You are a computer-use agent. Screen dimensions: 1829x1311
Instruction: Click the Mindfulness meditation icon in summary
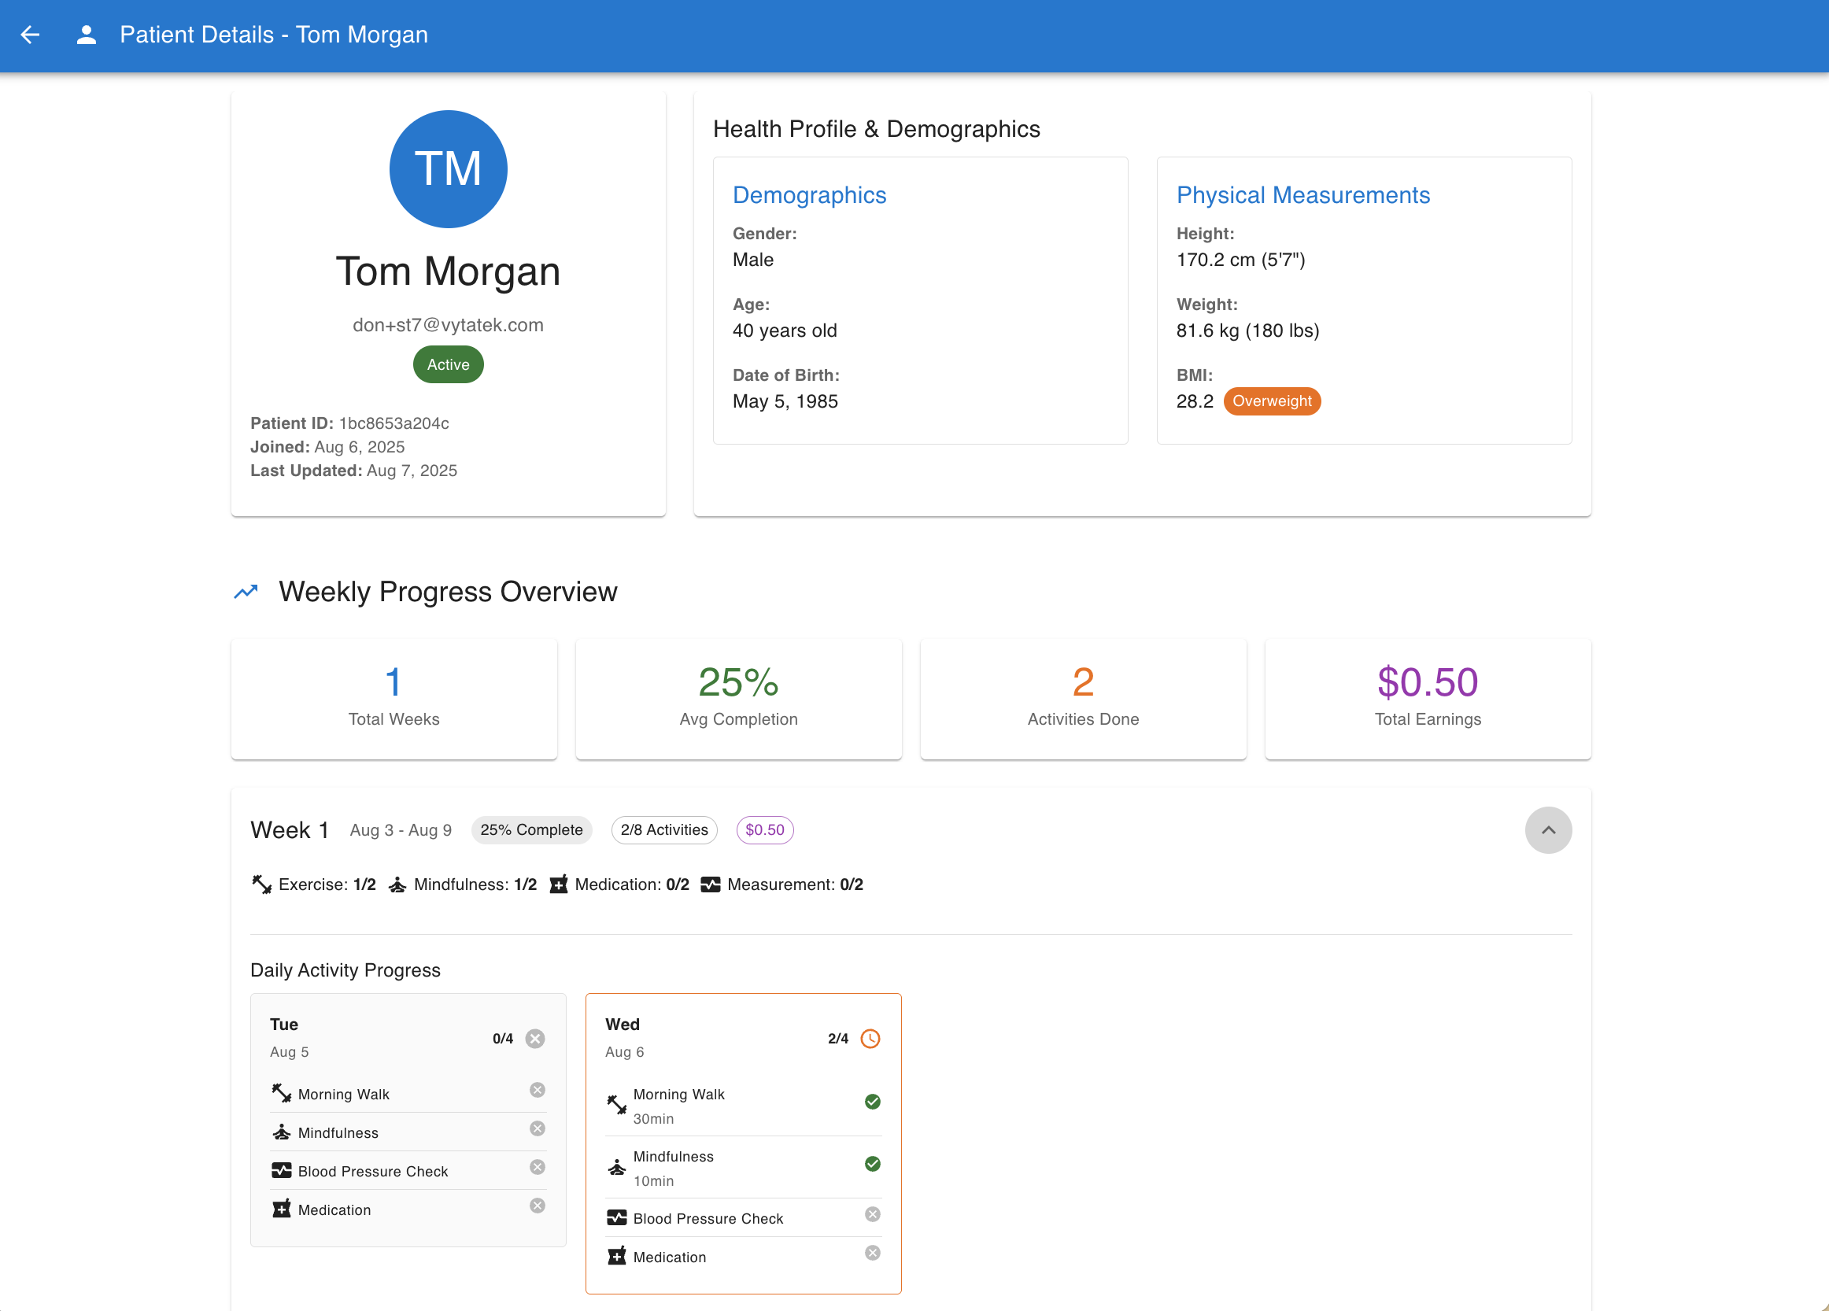pos(397,884)
